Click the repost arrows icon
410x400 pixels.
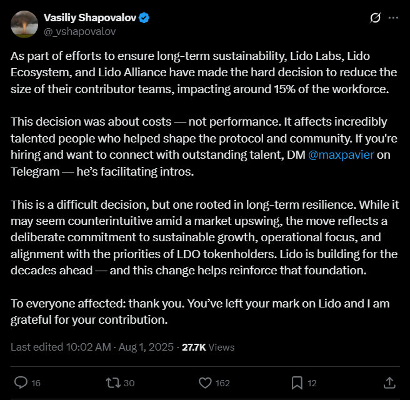point(113,382)
